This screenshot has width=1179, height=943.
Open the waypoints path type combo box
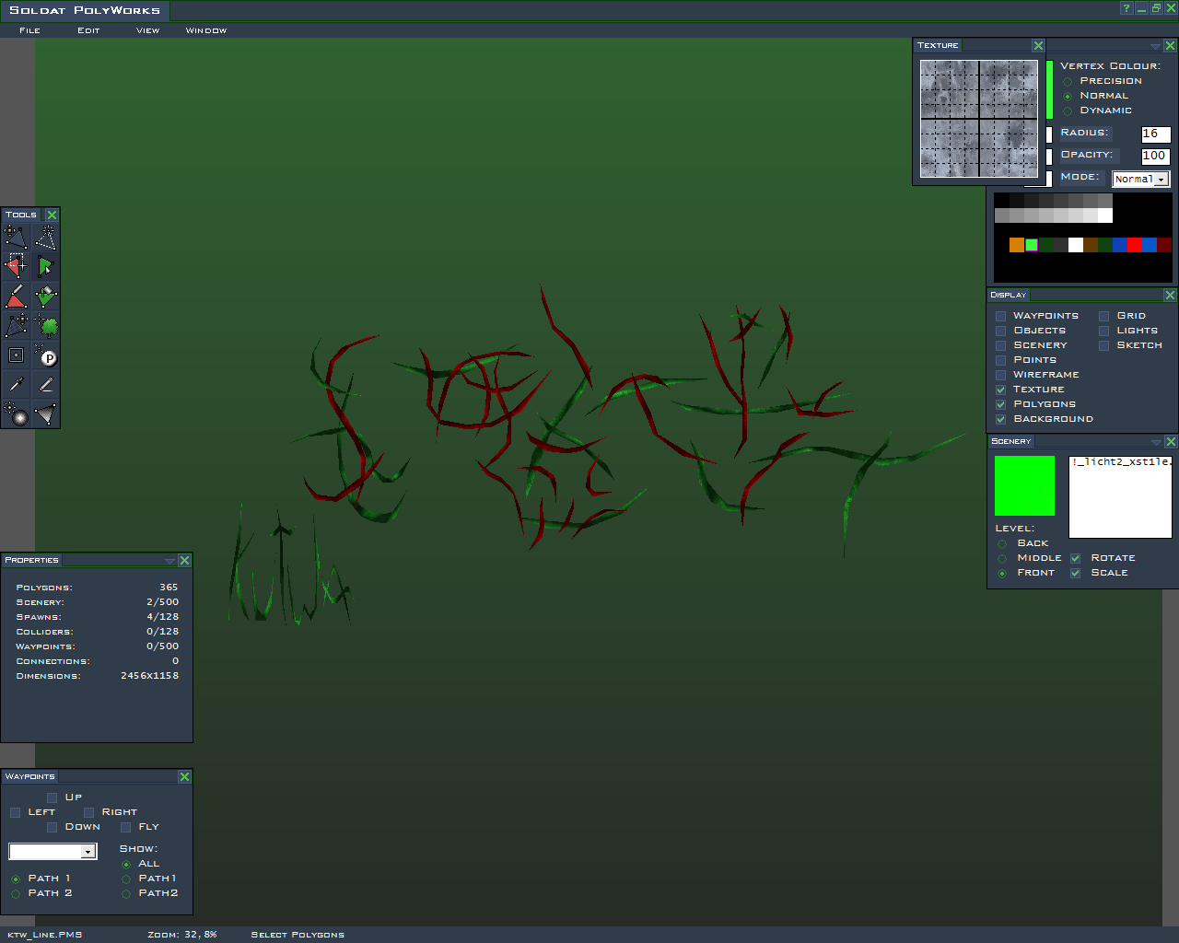[x=53, y=852]
